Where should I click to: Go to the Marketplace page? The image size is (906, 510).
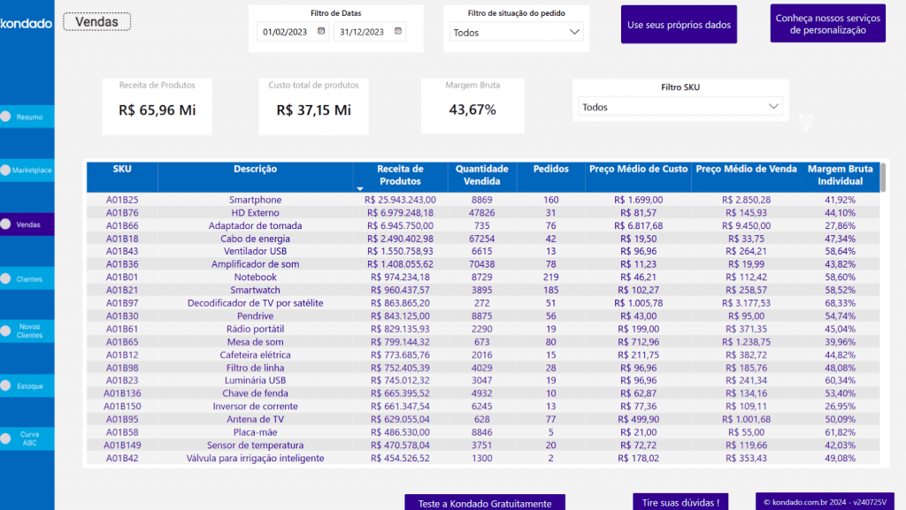(32, 170)
